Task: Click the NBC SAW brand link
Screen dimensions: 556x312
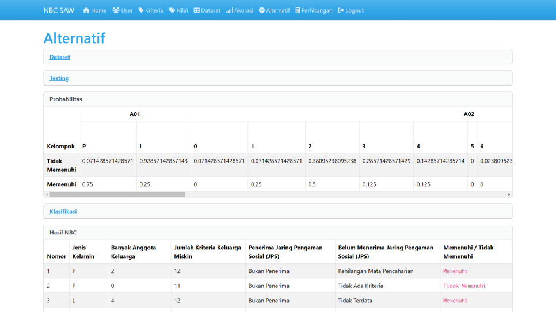Action: click(x=59, y=10)
